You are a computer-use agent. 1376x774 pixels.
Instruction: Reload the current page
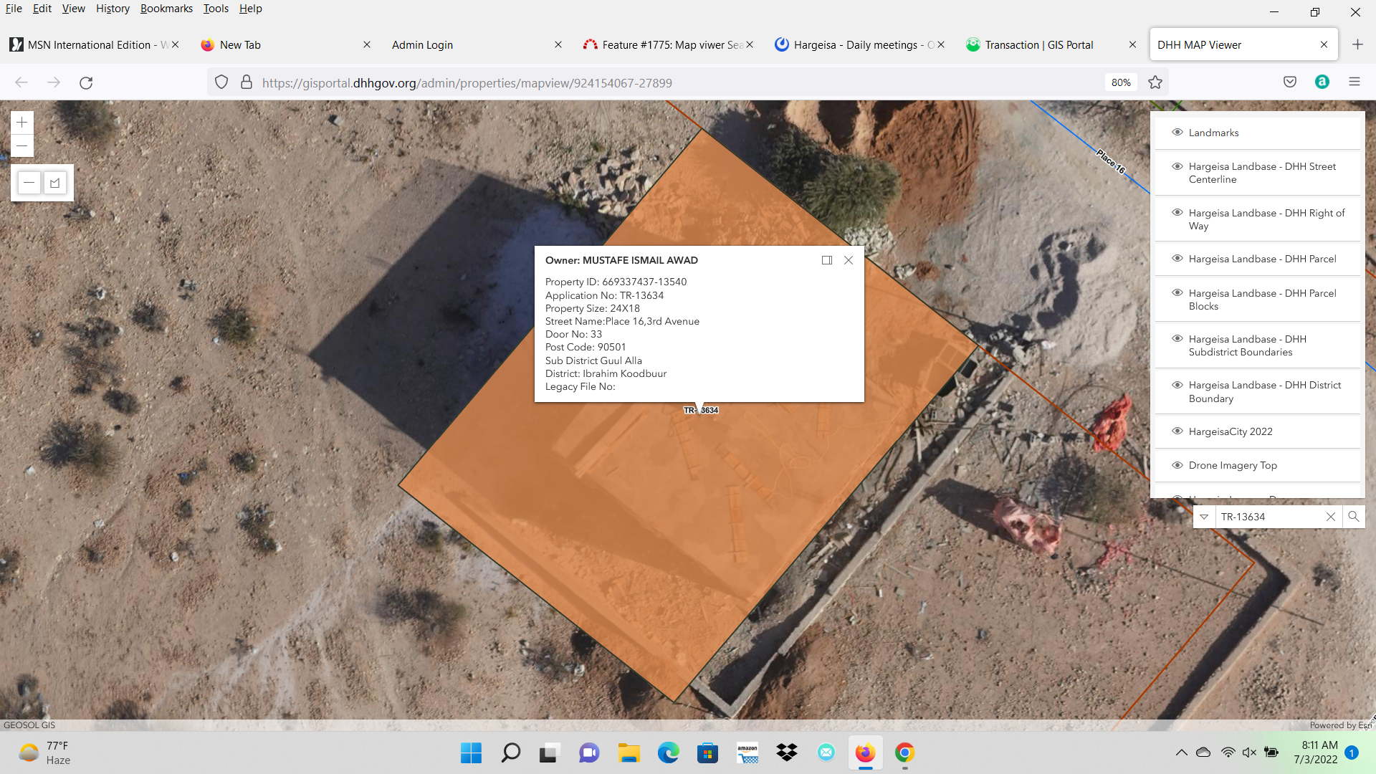point(86,82)
